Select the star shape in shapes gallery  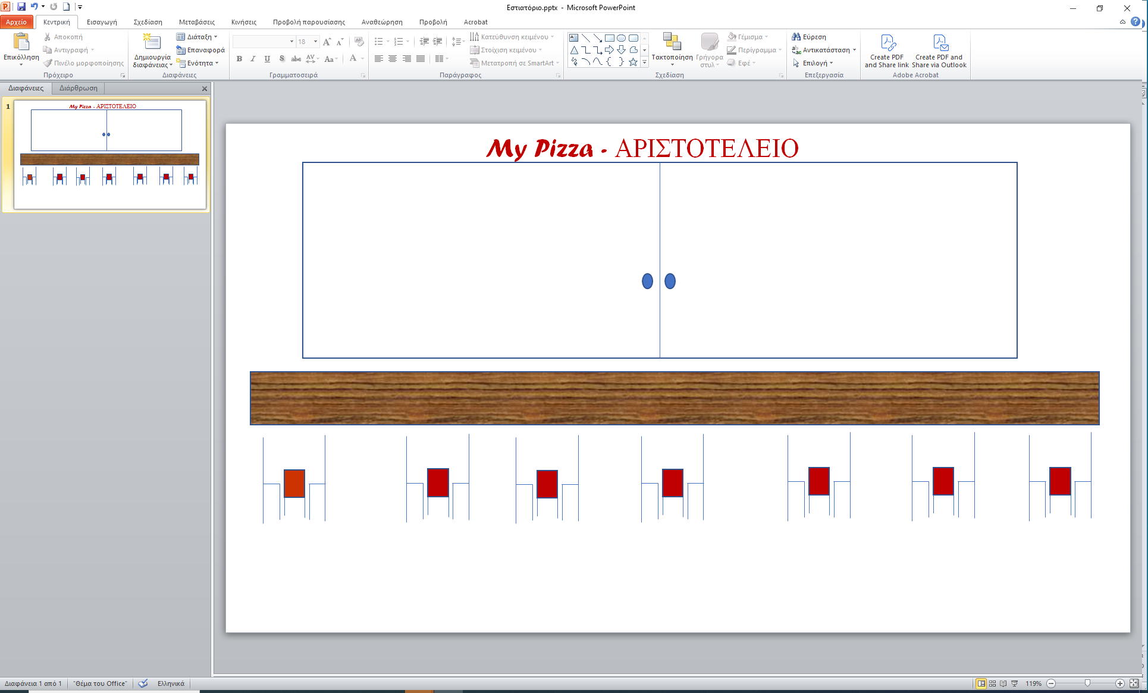[633, 62]
